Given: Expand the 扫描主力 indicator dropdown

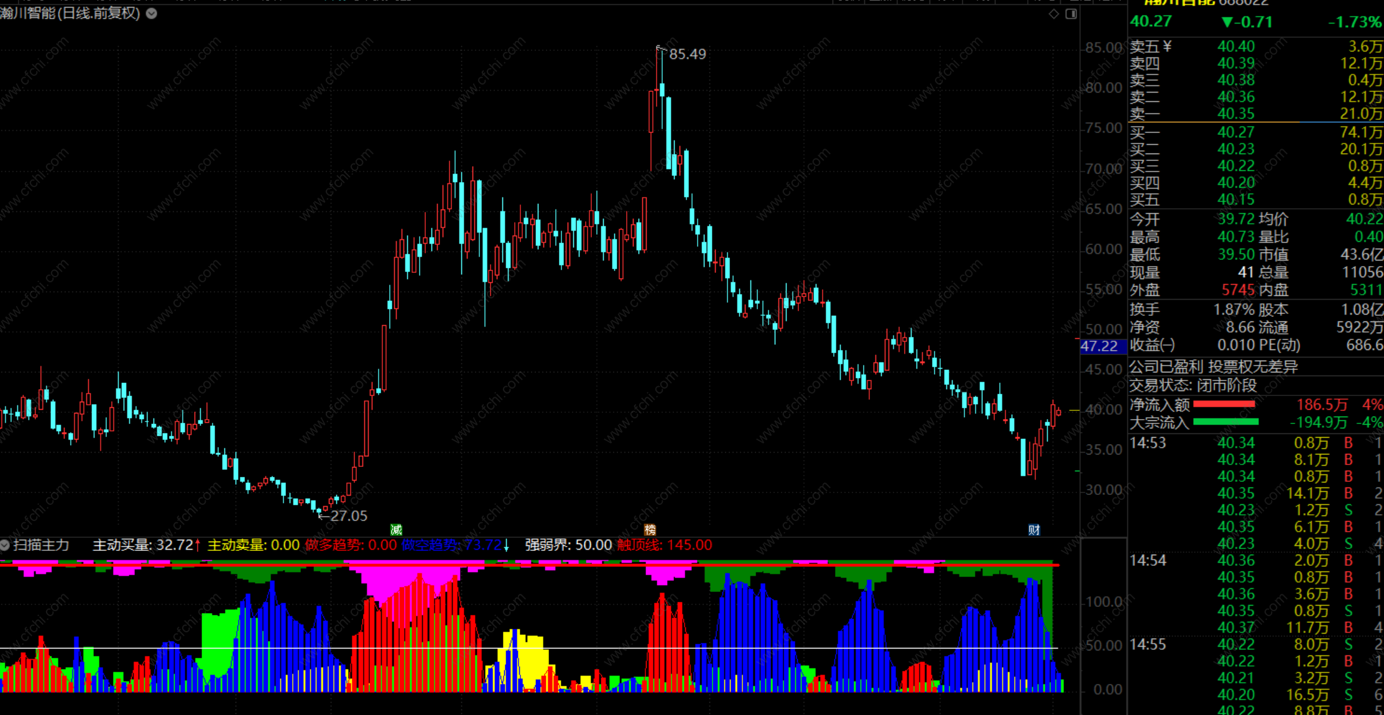Looking at the screenshot, I should point(5,545).
